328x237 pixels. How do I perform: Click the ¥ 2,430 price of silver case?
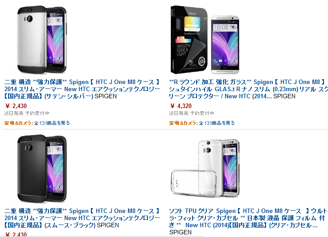point(16,106)
